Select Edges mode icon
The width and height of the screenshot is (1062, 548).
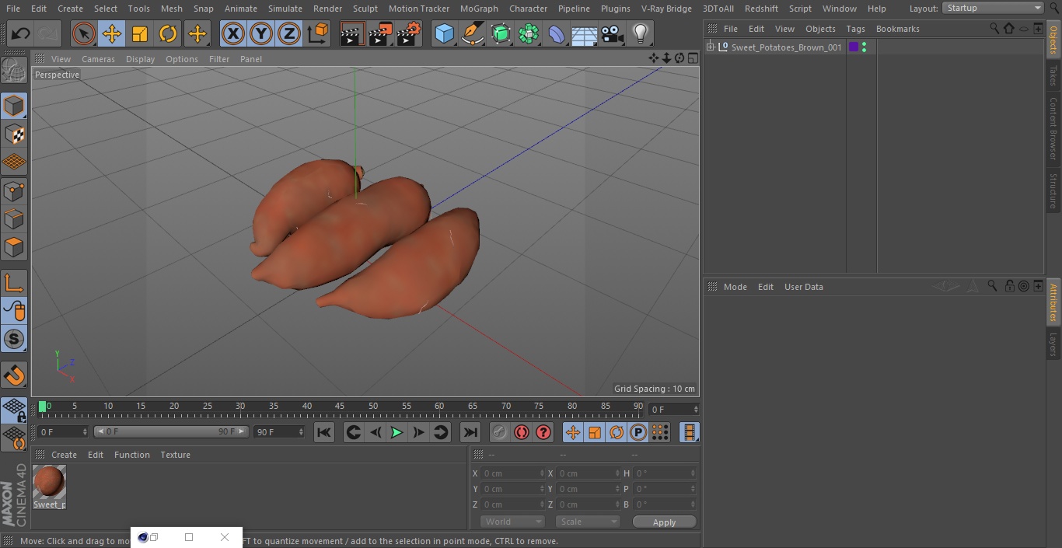[14, 218]
